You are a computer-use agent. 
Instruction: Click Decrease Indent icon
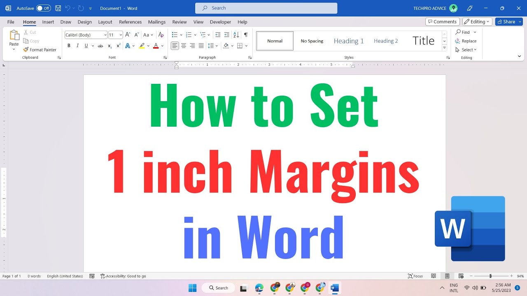click(218, 35)
